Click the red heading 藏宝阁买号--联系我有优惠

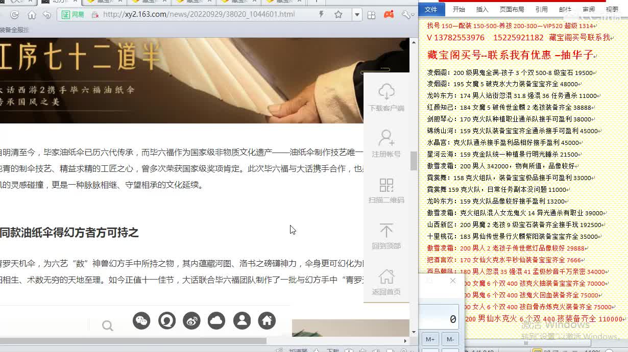[512, 55]
